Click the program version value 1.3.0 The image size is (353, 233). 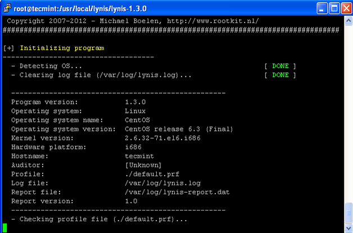(x=135, y=102)
